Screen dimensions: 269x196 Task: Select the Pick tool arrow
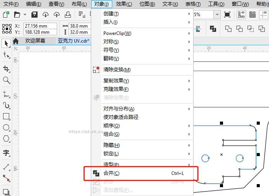6,43
